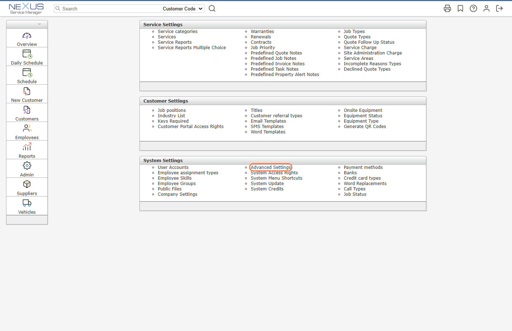Collapse the sidebar menu arrow
Viewport: 512px width, 331px height.
[39, 24]
